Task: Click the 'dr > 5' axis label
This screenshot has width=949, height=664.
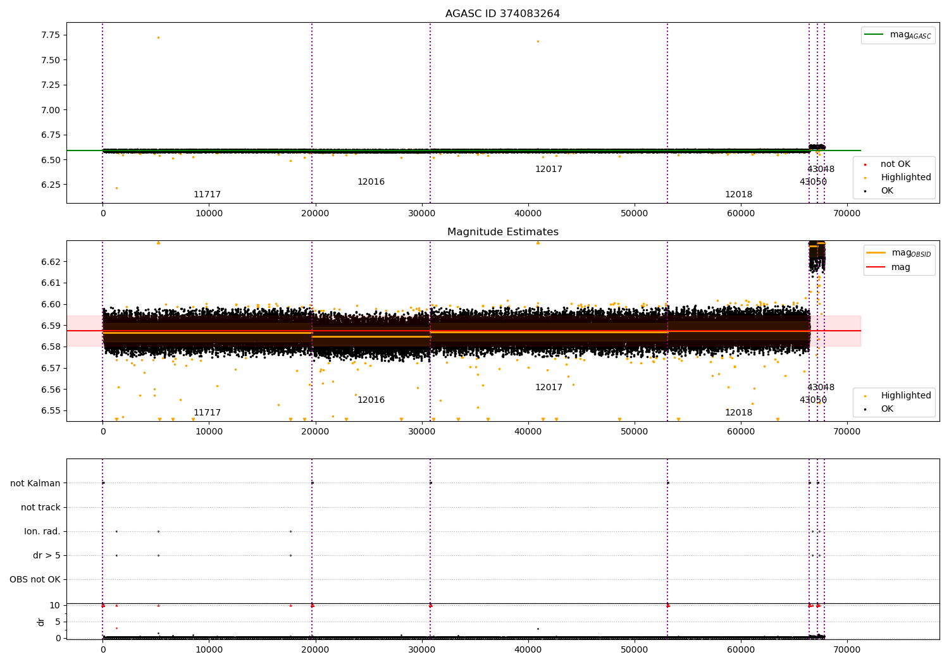Action: point(47,555)
